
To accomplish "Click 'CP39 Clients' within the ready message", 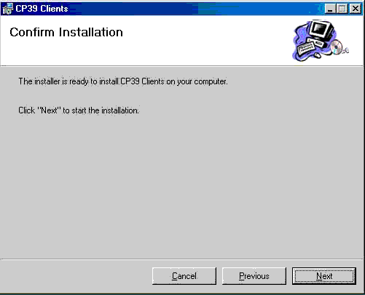I will click(x=142, y=81).
